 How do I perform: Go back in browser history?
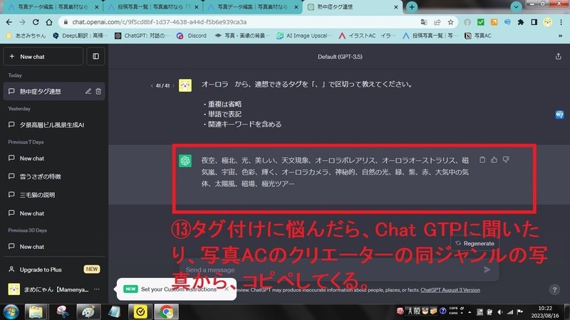point(9,22)
